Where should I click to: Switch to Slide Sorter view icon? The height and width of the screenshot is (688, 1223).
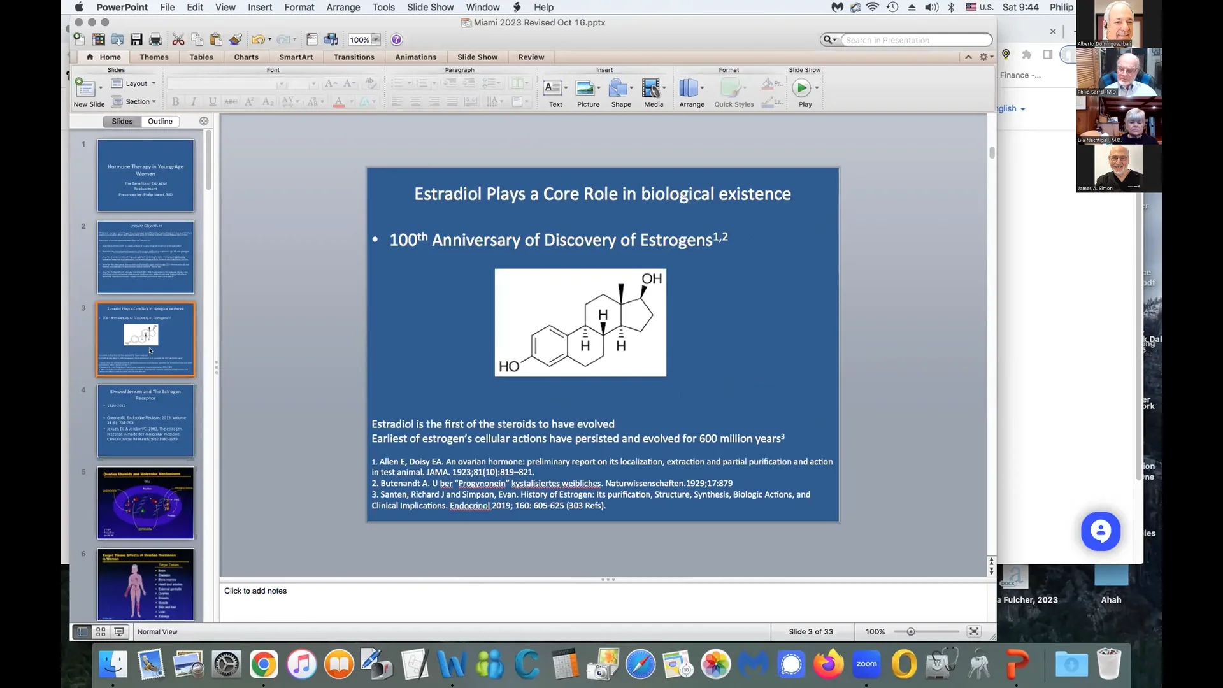[101, 632]
